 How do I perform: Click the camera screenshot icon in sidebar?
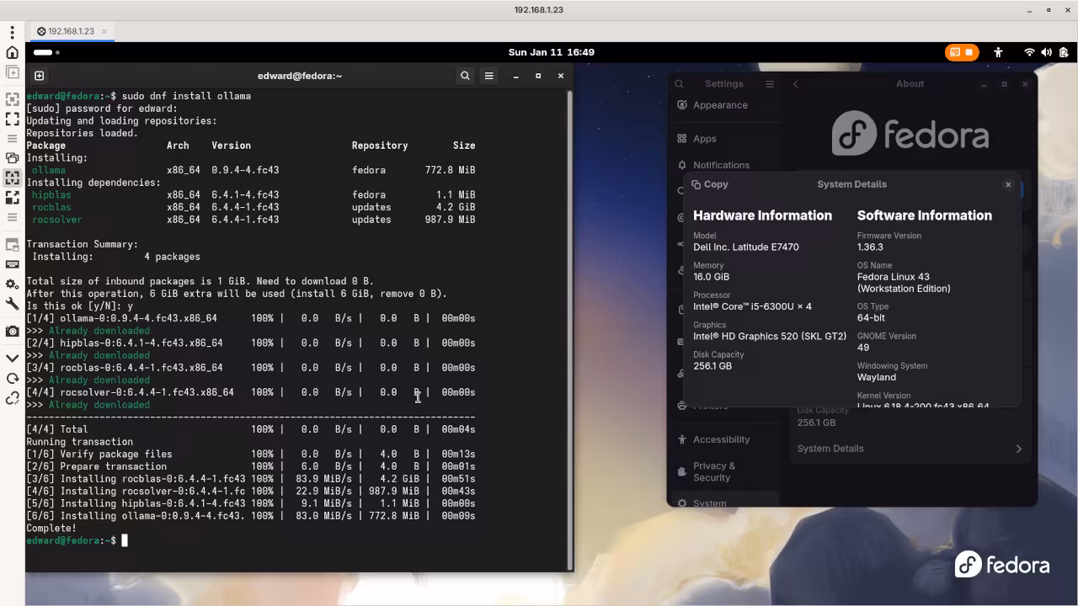click(12, 332)
